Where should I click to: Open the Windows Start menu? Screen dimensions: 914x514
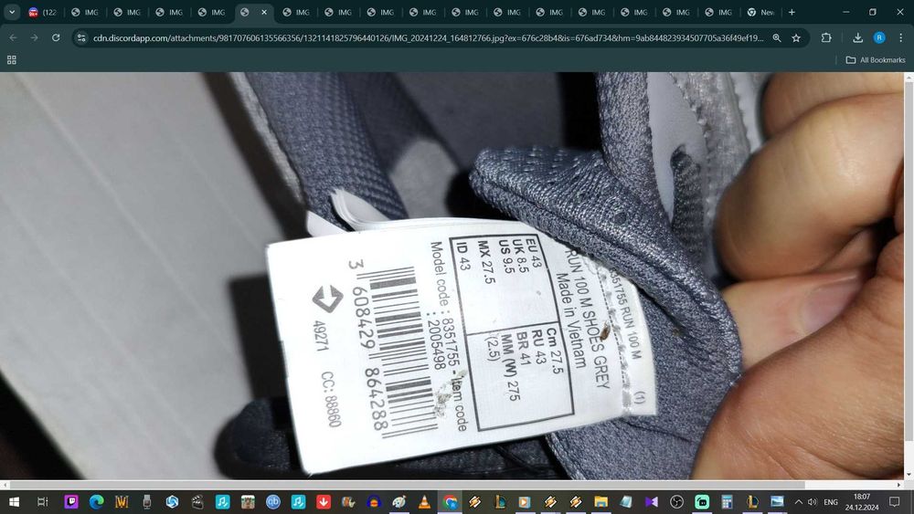[x=14, y=502]
